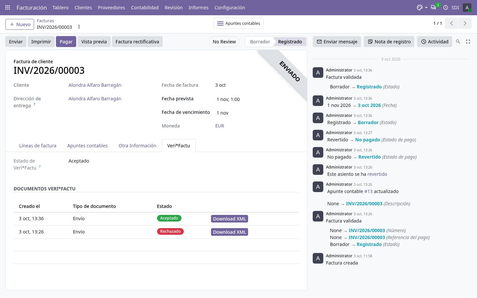Add a Nota de registro
Image resolution: width=477 pixels, height=298 pixels.
pos(389,42)
